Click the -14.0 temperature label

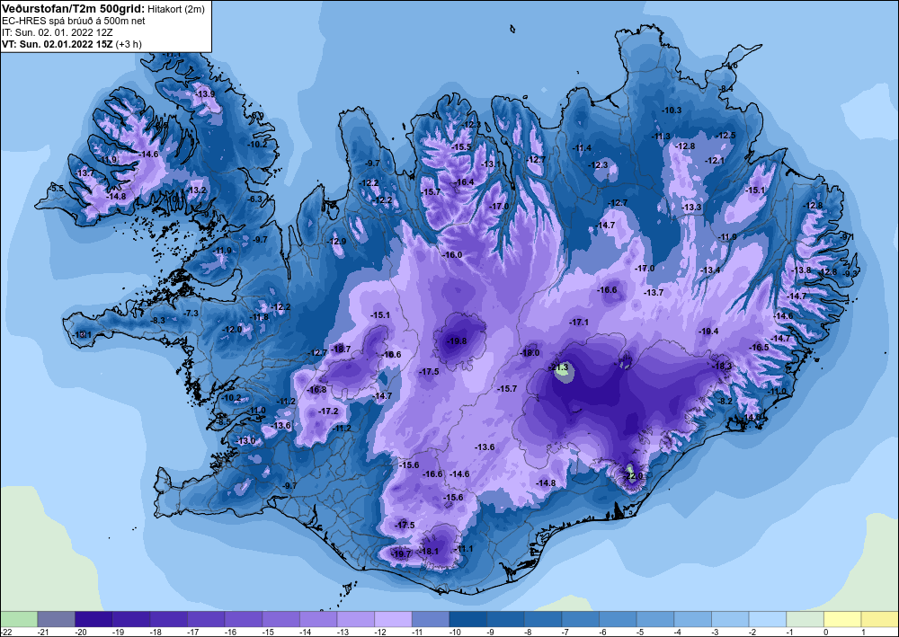[752, 418]
